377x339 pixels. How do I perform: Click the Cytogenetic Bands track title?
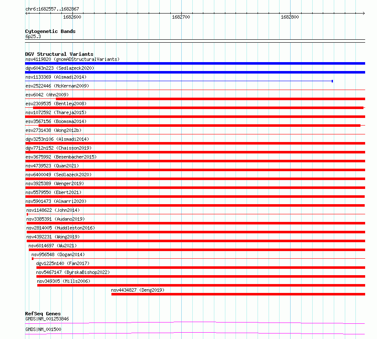click(50, 31)
